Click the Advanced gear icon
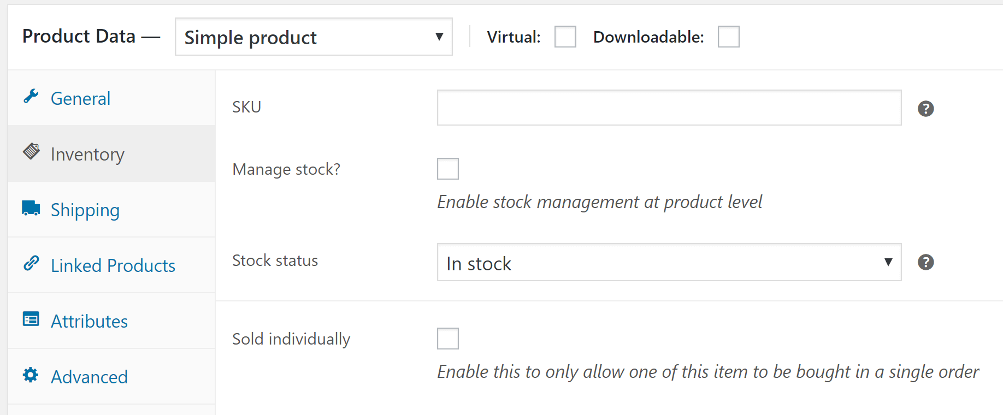 (31, 375)
